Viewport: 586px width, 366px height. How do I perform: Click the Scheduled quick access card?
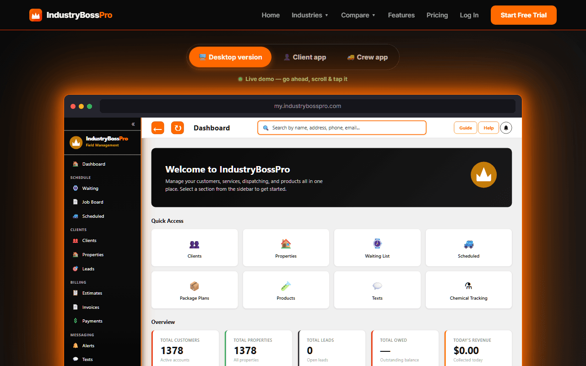(x=469, y=248)
